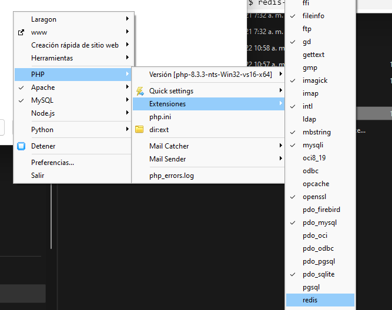This screenshot has height=310, width=392.
Task: Enable the imap extension
Action: click(x=320, y=93)
